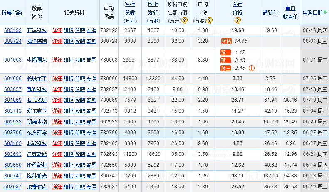Open stock code 603650 link

click(13, 165)
